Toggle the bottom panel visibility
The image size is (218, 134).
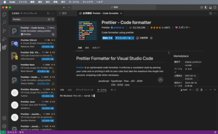pyautogui.click(x=211, y=7)
